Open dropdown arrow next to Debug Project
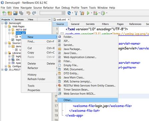The height and width of the screenshot is (121, 149). coord(99,13)
